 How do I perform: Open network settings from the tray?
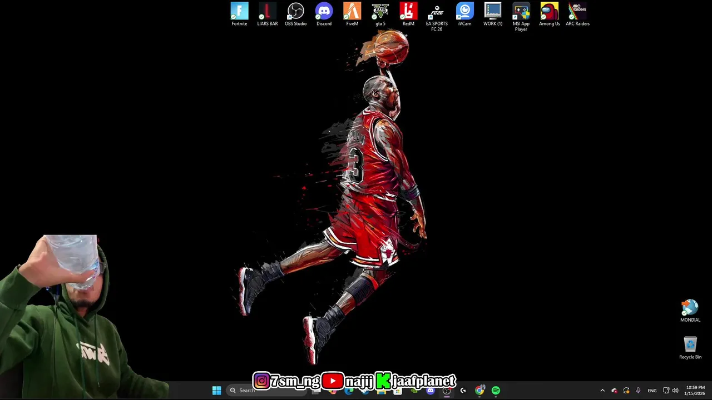(666, 391)
